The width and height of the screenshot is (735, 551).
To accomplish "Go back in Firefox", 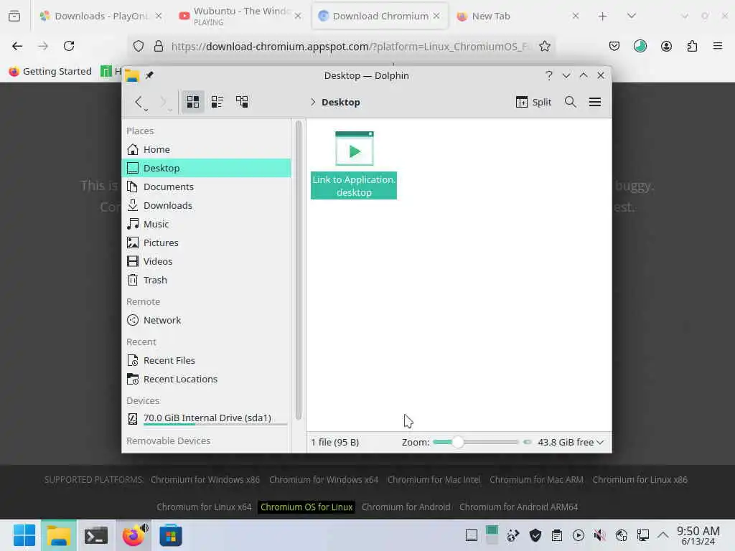I will tap(17, 46).
